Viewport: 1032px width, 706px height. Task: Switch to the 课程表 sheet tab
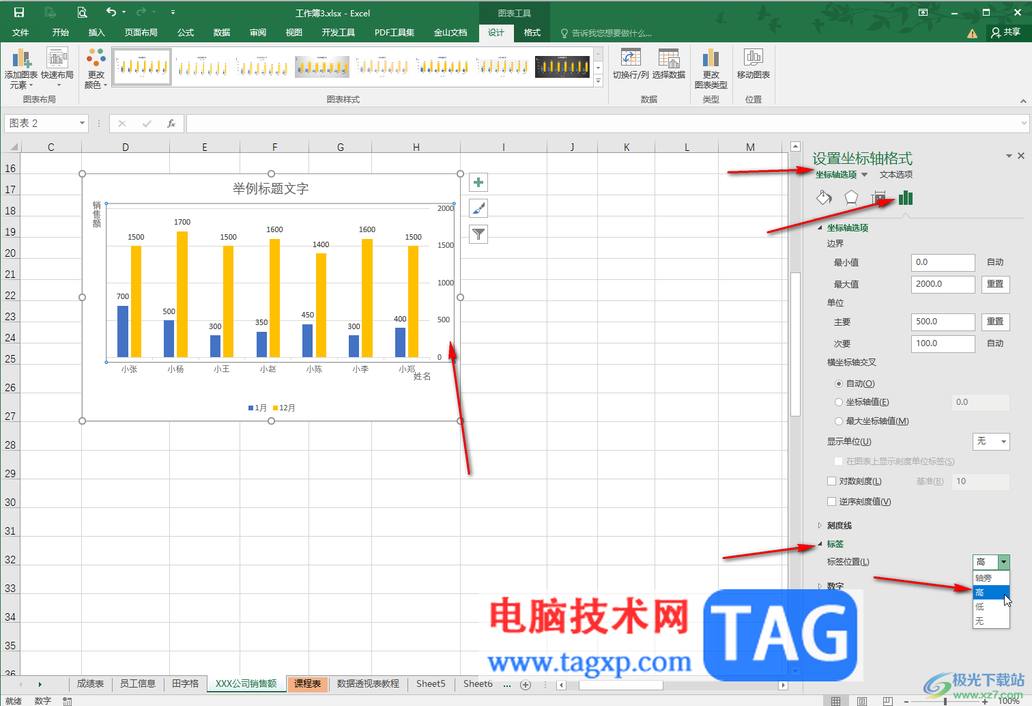coord(308,684)
